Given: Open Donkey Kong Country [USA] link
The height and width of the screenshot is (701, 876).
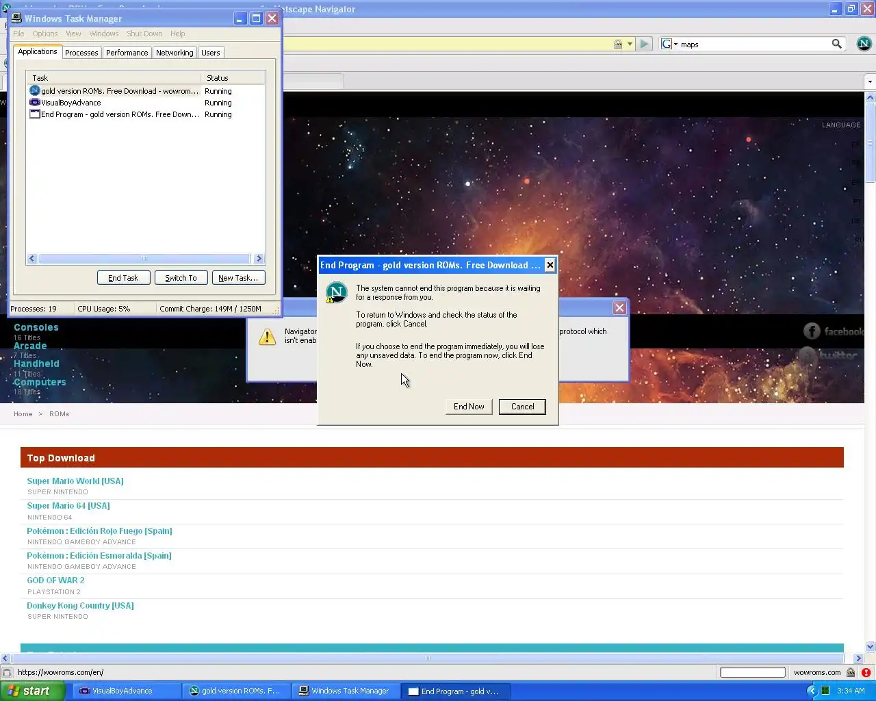Looking at the screenshot, I should point(80,606).
